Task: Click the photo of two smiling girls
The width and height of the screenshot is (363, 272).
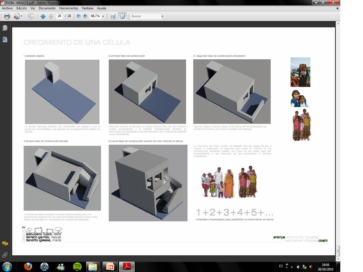Action: click(x=299, y=98)
